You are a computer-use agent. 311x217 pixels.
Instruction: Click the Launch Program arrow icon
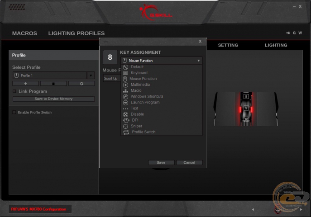coord(125,103)
